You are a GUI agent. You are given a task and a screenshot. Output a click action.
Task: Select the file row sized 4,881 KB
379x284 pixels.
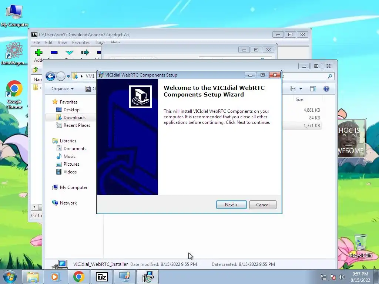tap(302, 110)
